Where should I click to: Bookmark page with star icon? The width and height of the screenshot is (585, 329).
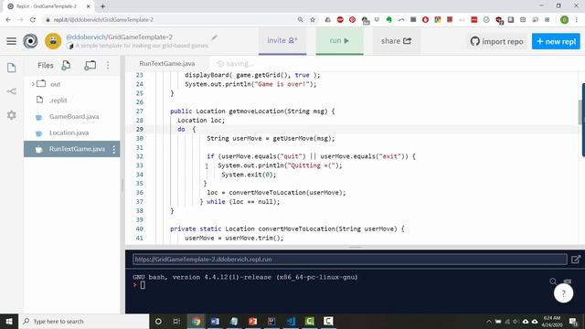pyautogui.click(x=313, y=20)
